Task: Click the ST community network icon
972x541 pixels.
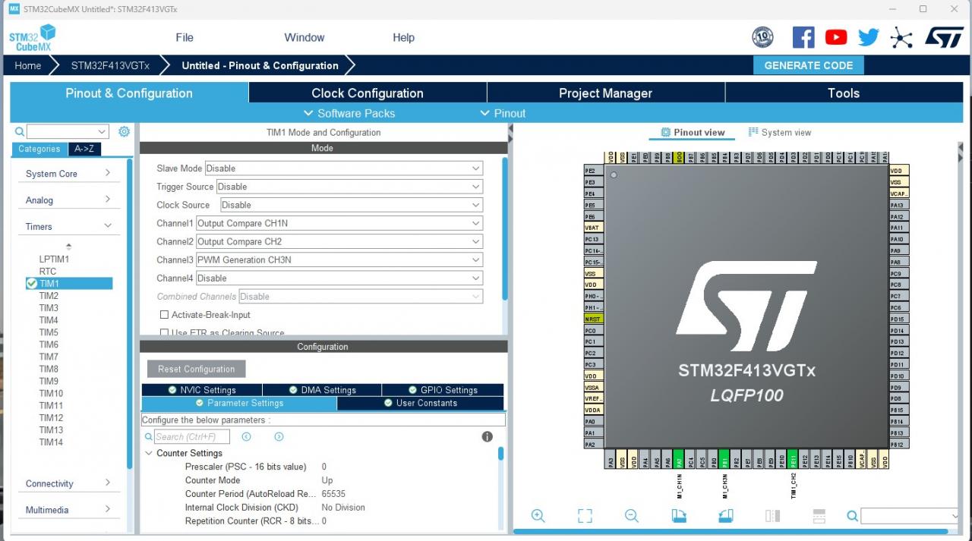Action: point(901,37)
